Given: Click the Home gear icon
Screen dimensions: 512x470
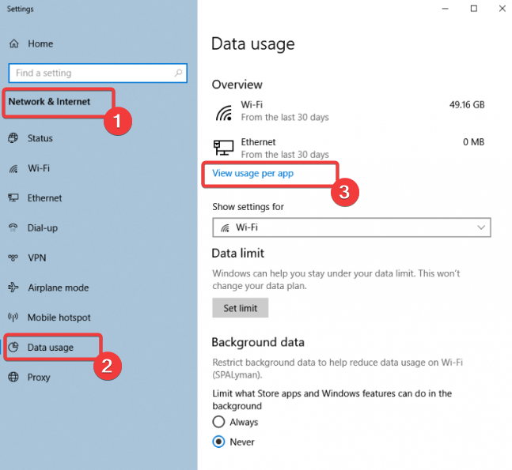Looking at the screenshot, I should pyautogui.click(x=13, y=43).
